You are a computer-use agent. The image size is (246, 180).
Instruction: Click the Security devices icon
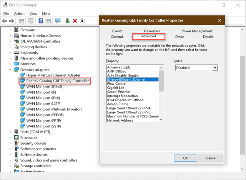pos(17,143)
